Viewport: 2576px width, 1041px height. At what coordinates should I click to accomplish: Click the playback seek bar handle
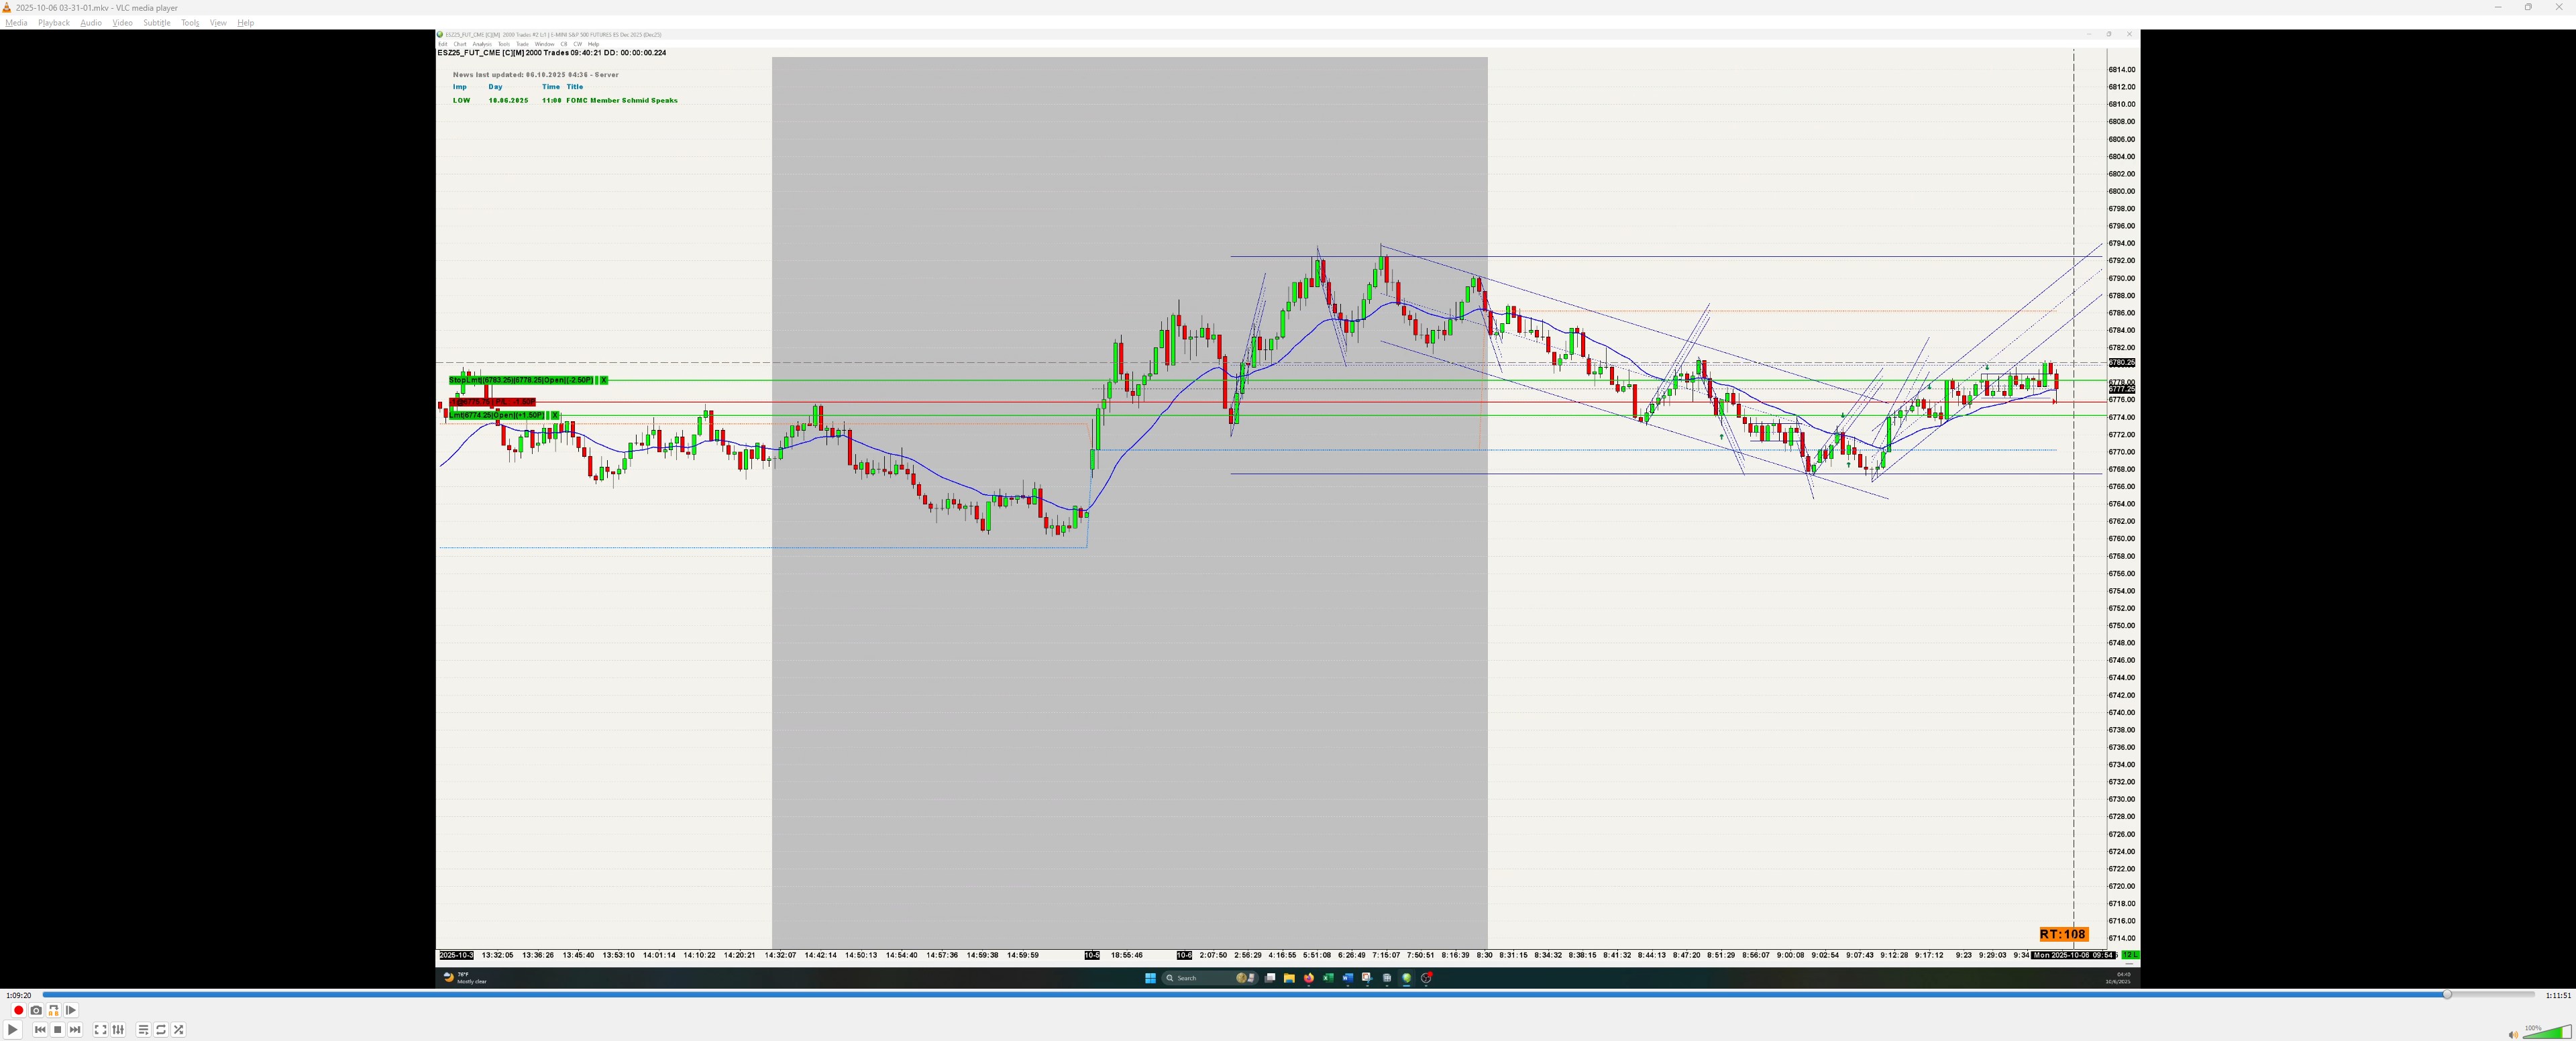pos(2447,995)
